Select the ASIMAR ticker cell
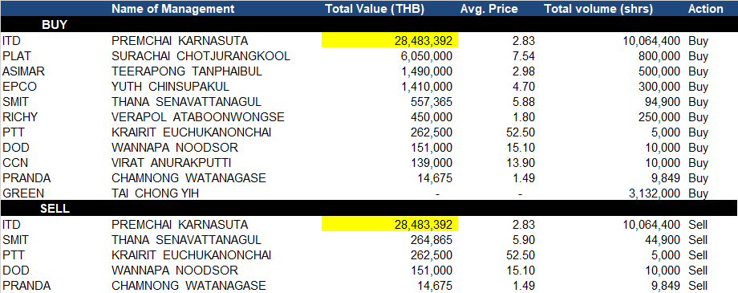Viewport: 738px width, 293px height. point(22,71)
